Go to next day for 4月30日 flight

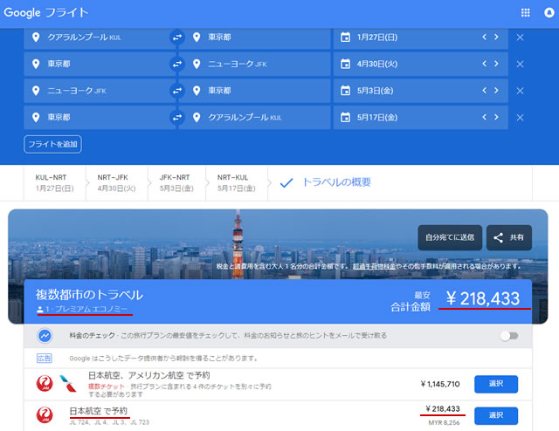[x=496, y=64]
